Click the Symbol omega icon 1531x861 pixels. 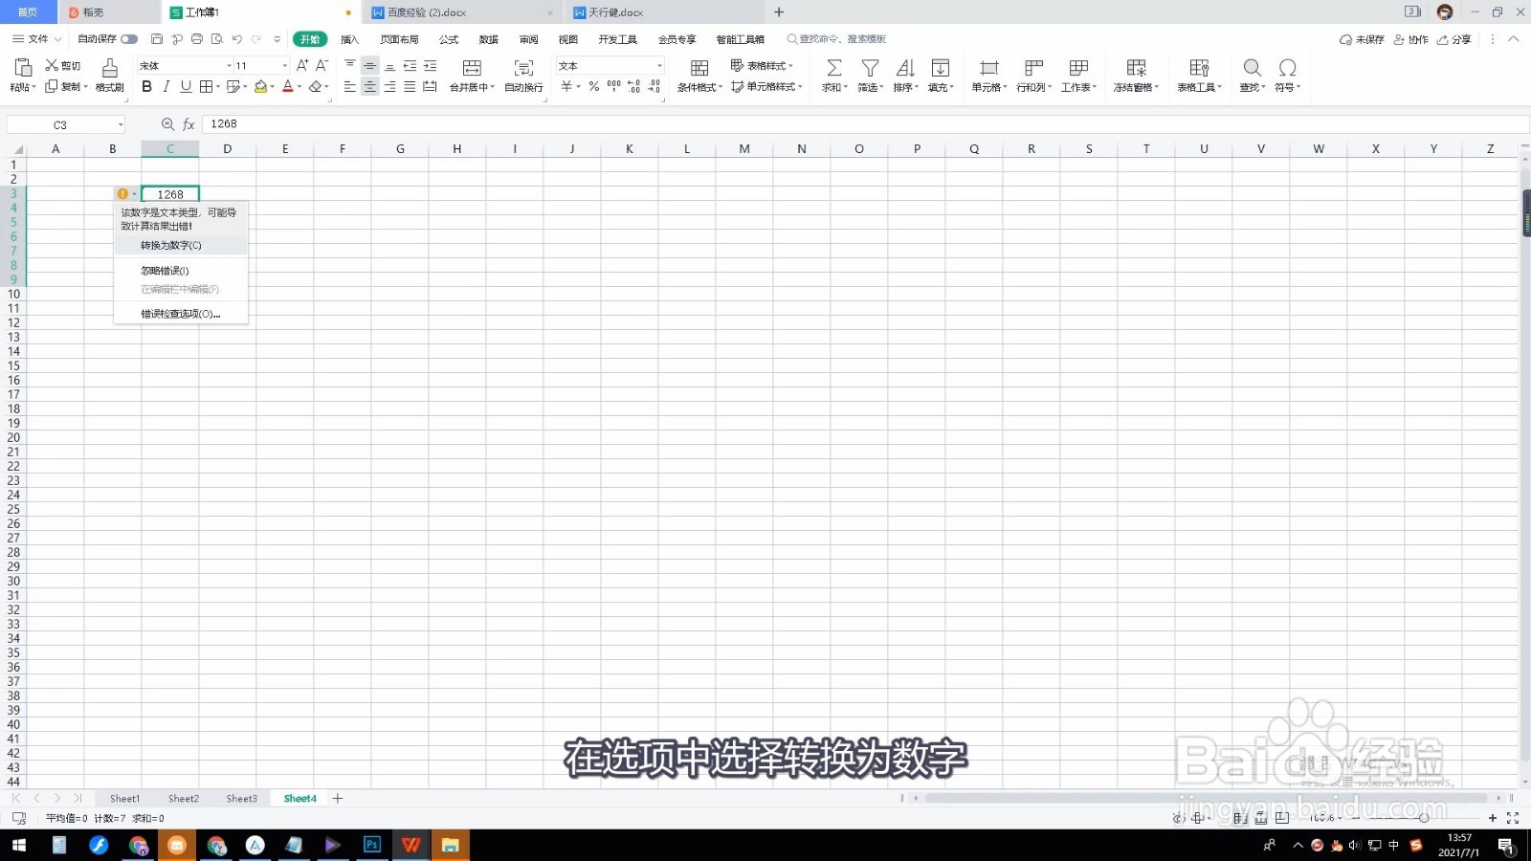(x=1288, y=68)
